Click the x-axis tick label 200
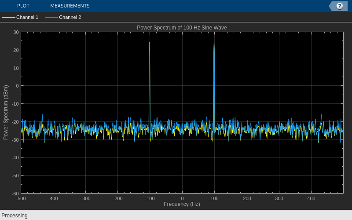Viewport: 352px width, 220px height. pyautogui.click(x=247, y=198)
